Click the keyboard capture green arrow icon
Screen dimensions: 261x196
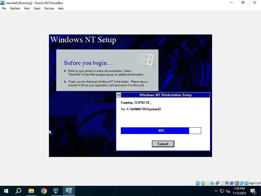pyautogui.click(x=246, y=183)
